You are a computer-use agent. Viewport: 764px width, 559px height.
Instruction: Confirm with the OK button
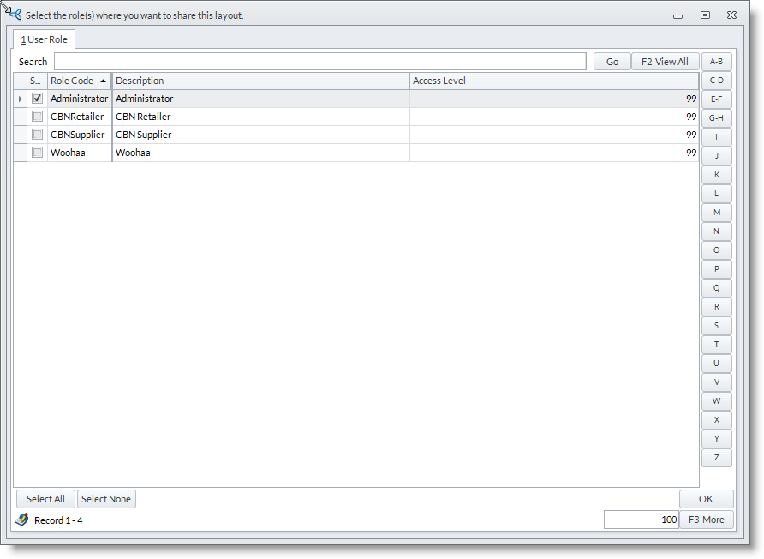click(706, 499)
